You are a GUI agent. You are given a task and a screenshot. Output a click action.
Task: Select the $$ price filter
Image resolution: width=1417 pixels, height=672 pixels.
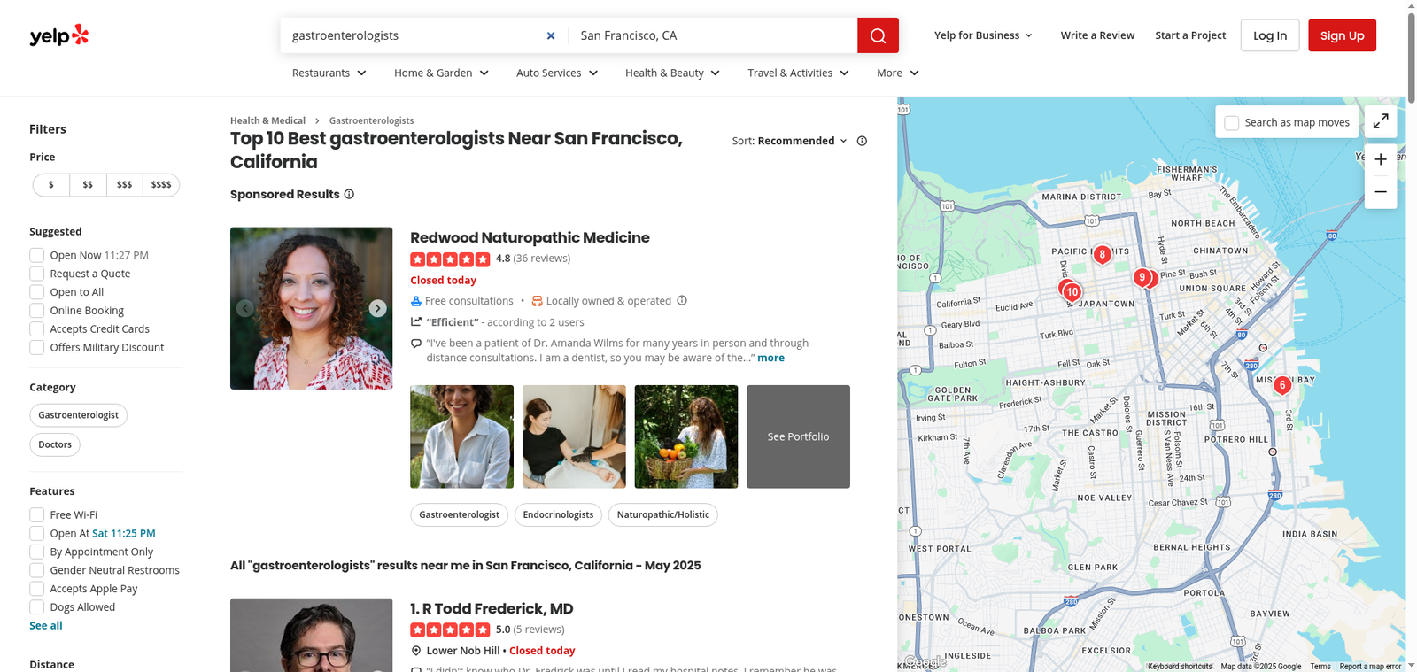click(x=88, y=184)
